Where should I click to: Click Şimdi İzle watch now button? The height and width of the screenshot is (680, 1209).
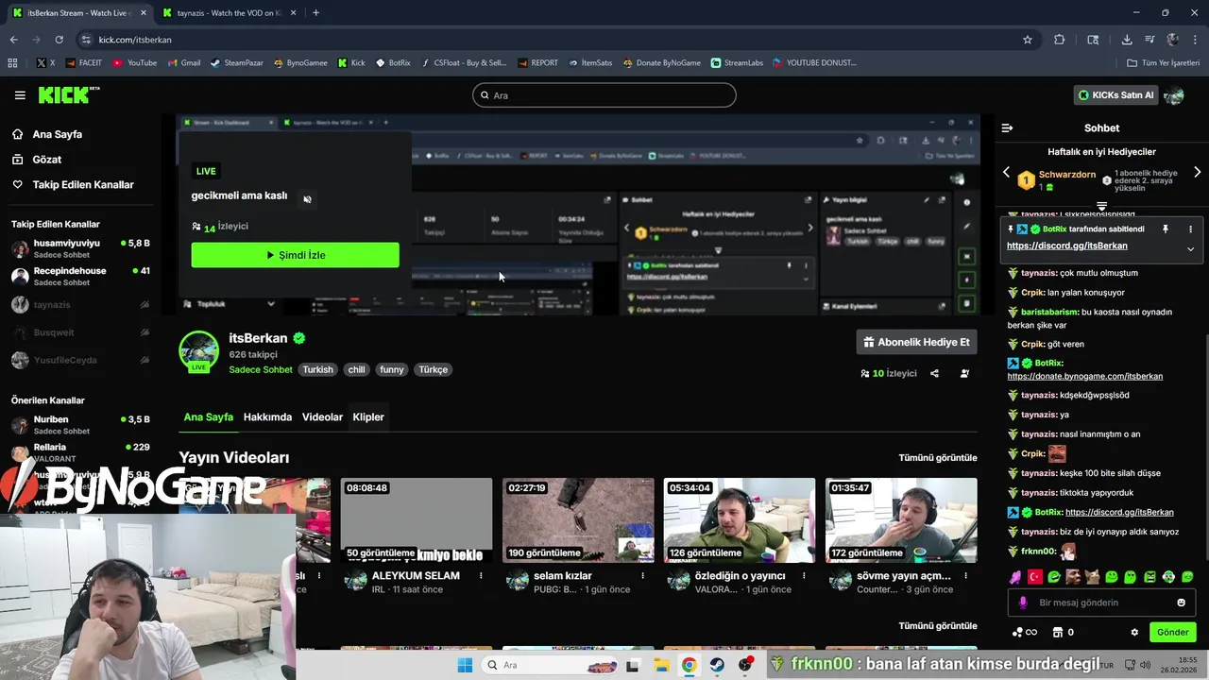coord(295,255)
